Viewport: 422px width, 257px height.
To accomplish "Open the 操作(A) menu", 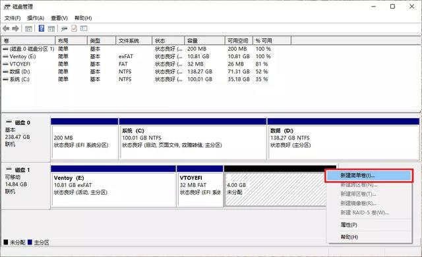I will point(36,18).
